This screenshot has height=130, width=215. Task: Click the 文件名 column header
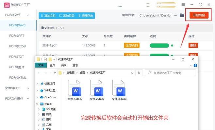[47, 36]
